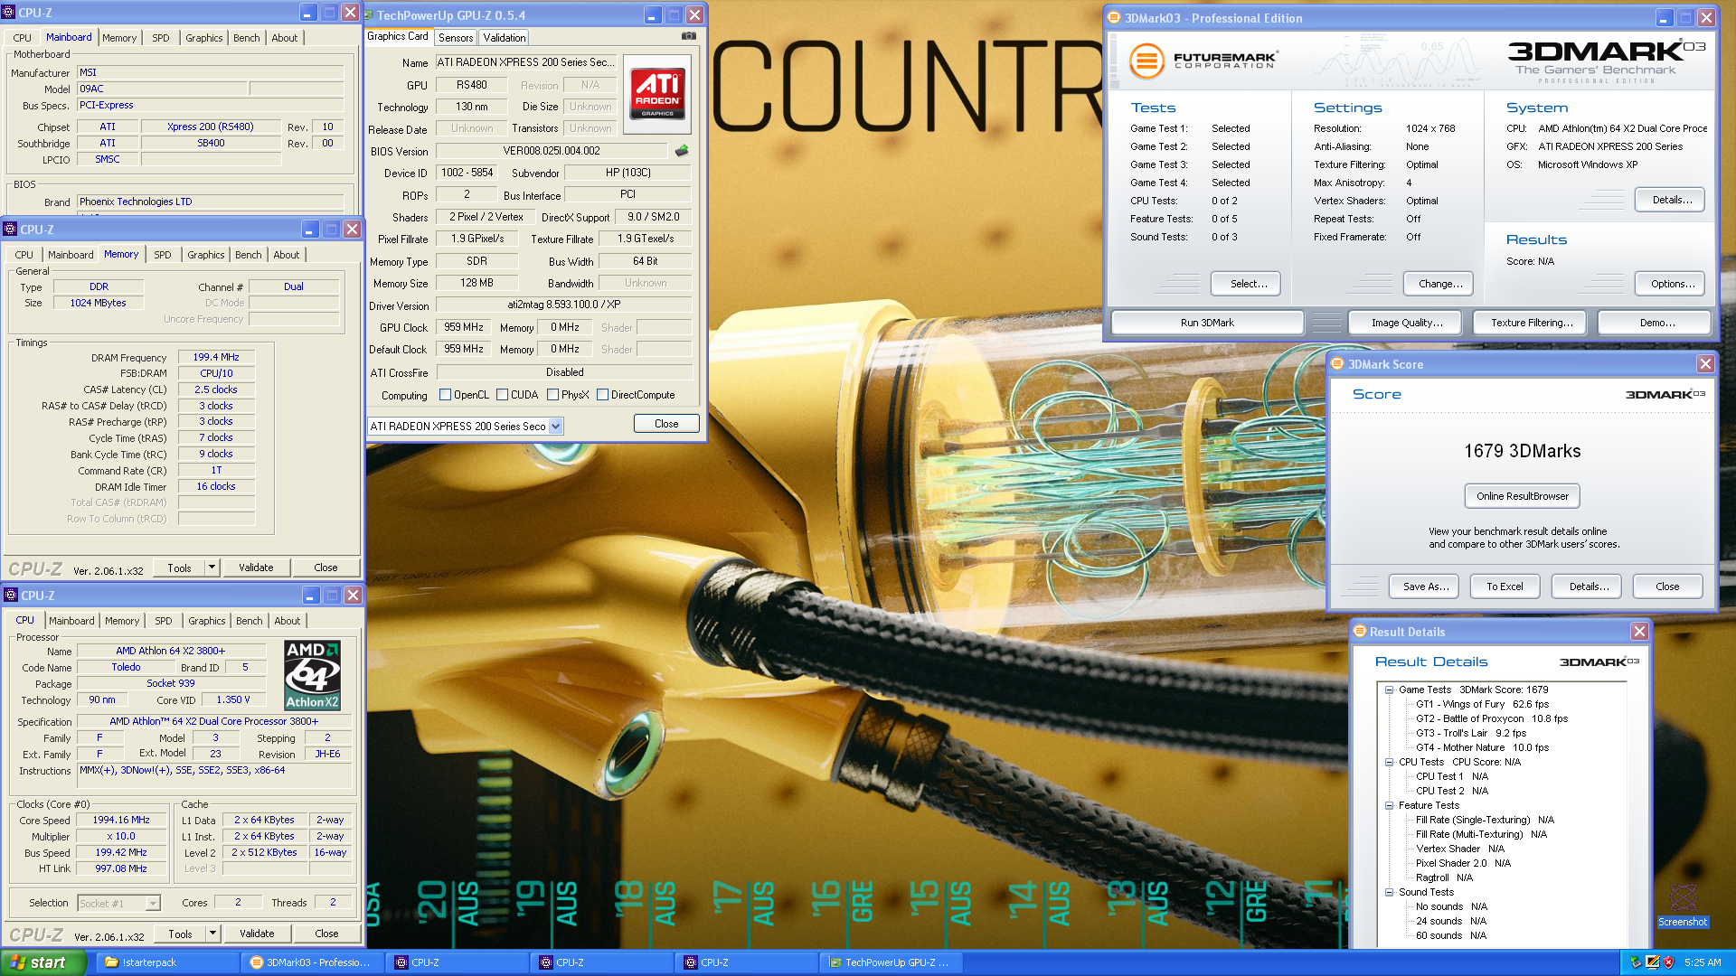The height and width of the screenshot is (976, 1736).
Task: Switch to the Istarterpack folder taskbar button
Action: 166,962
